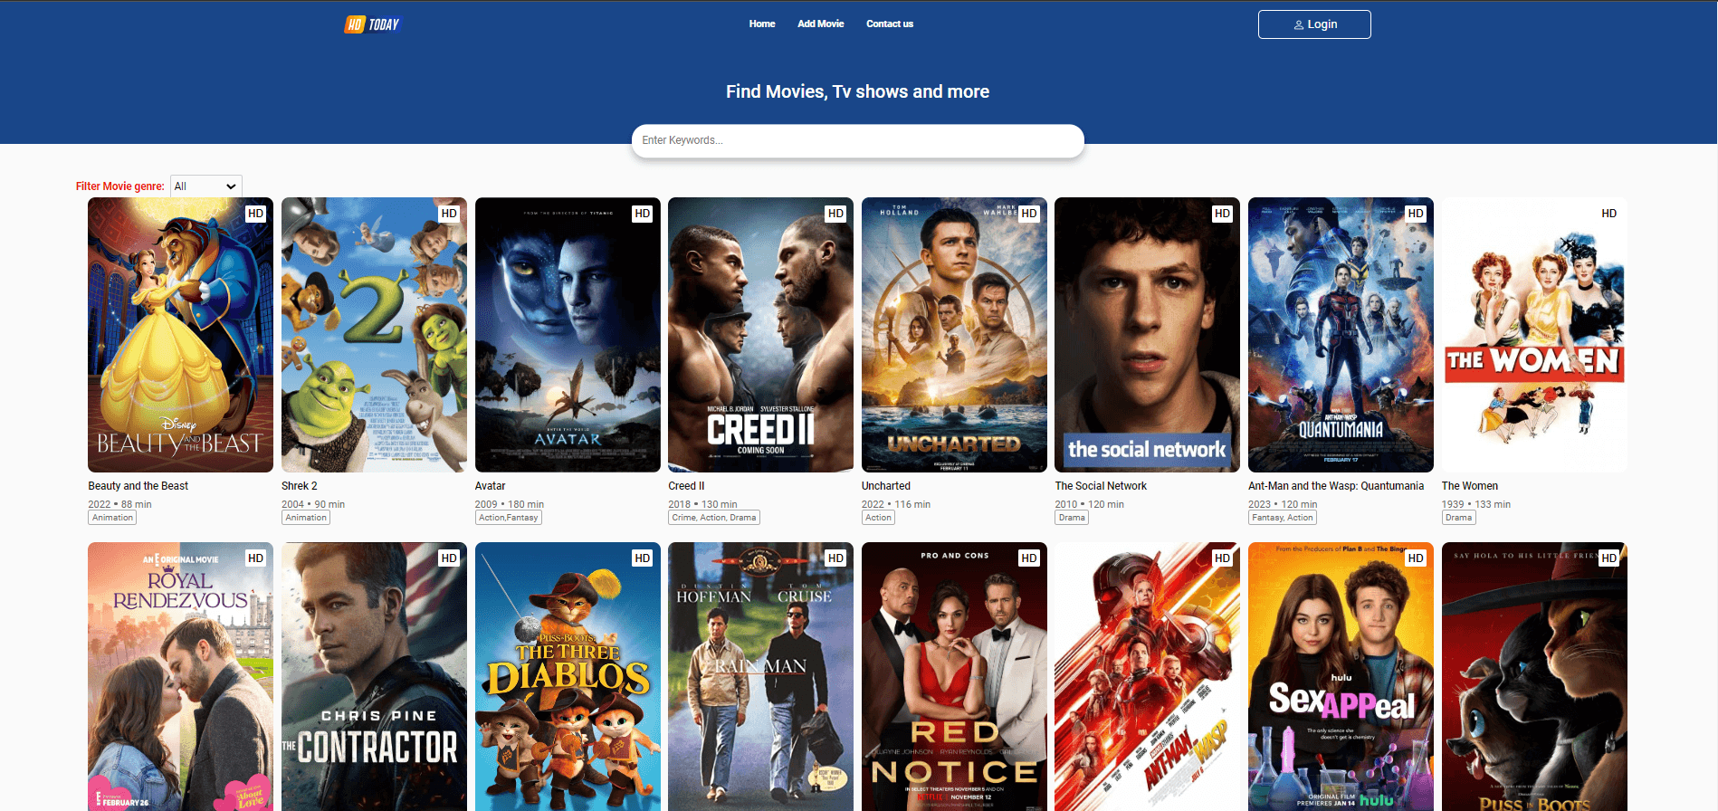Viewport: 1718px width, 811px height.
Task: Click Drama tag under The Women
Action: point(1459,518)
